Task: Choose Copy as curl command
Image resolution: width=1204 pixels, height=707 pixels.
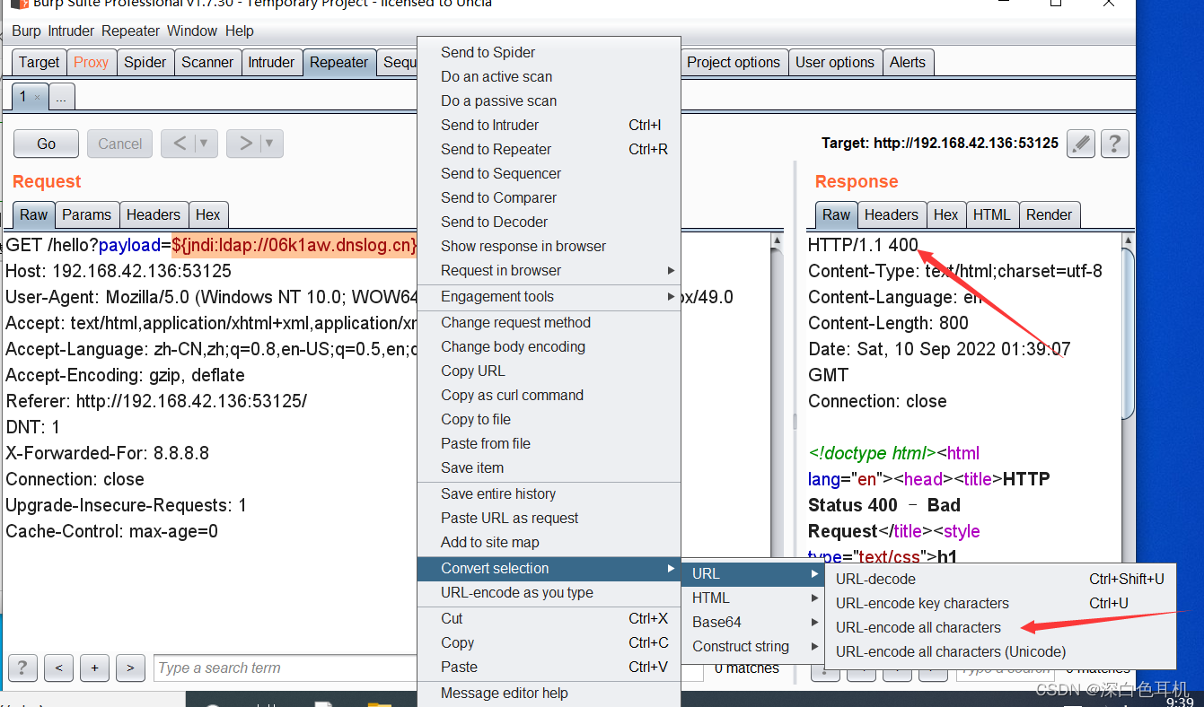Action: click(549, 395)
